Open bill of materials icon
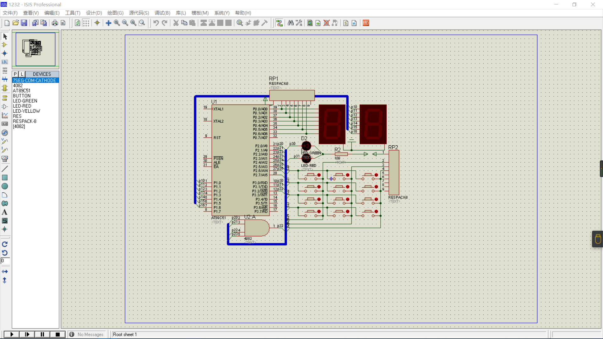The width and height of the screenshot is (603, 339). [346, 23]
